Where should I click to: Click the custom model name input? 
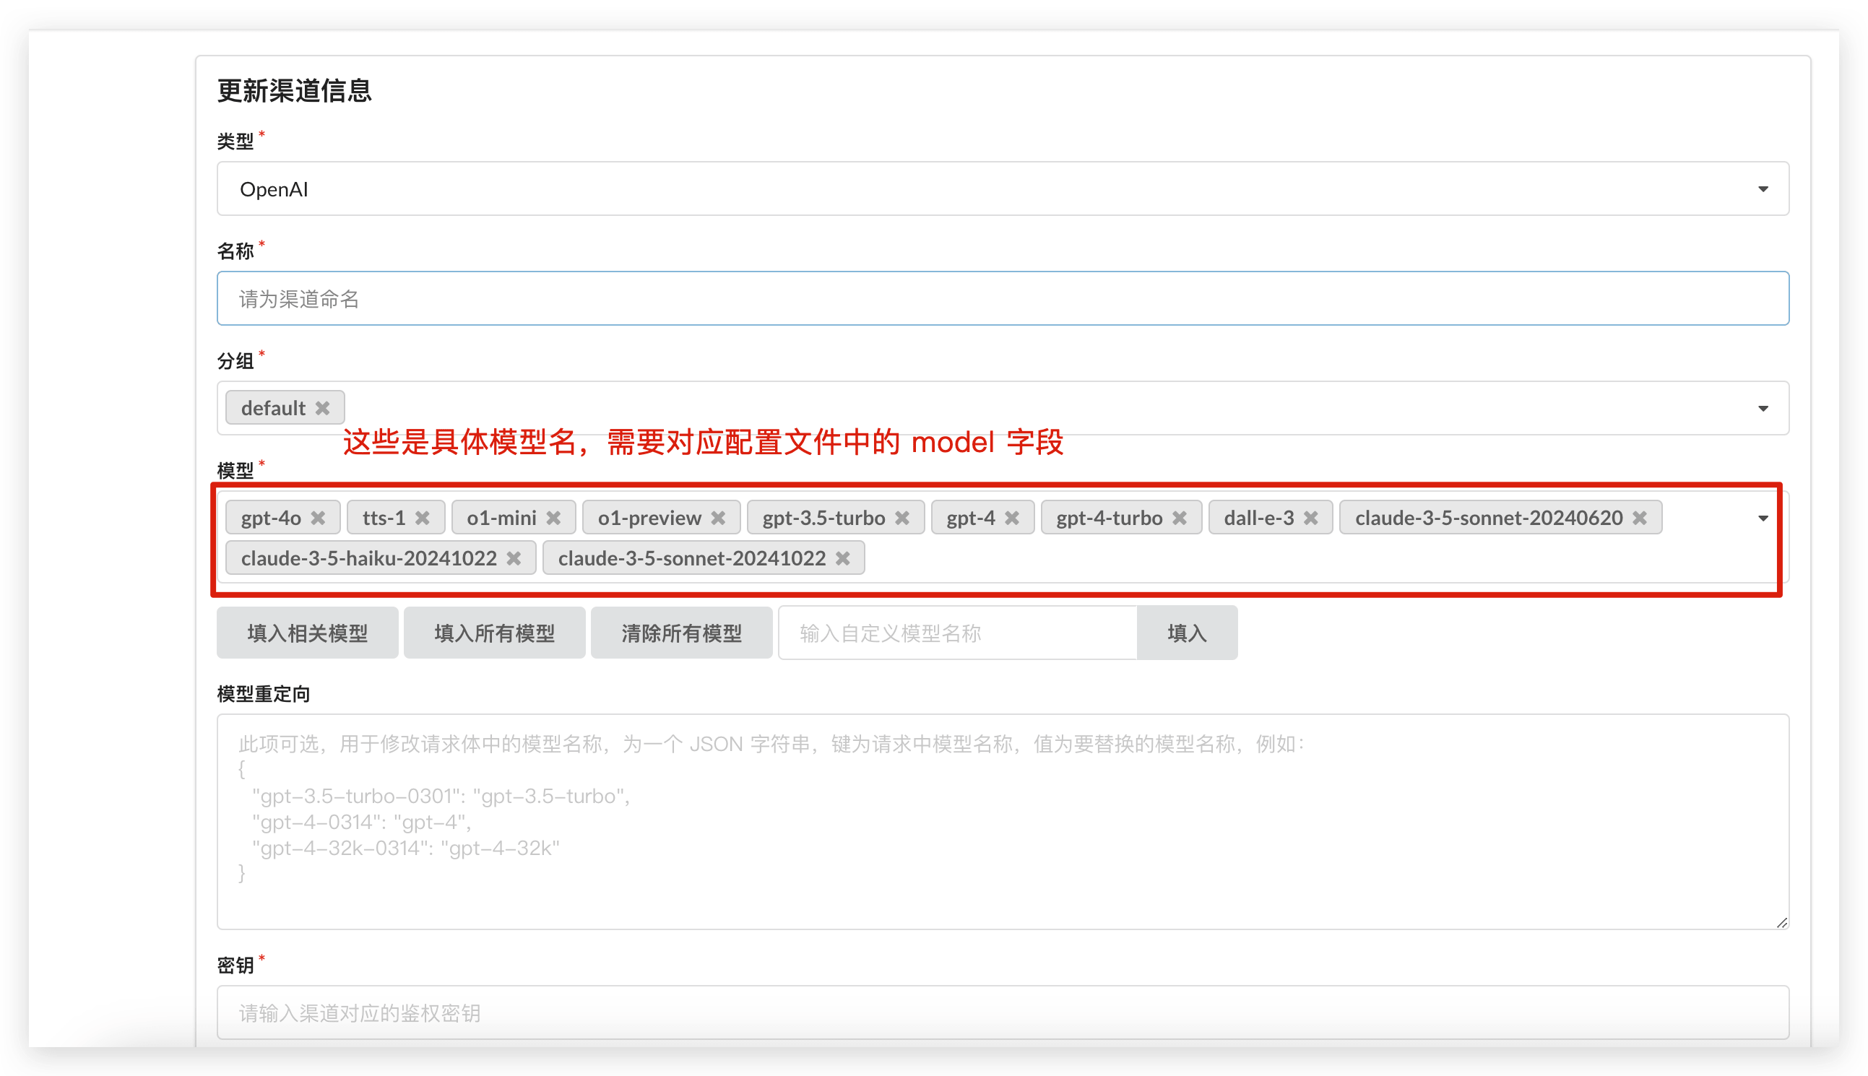[957, 633]
